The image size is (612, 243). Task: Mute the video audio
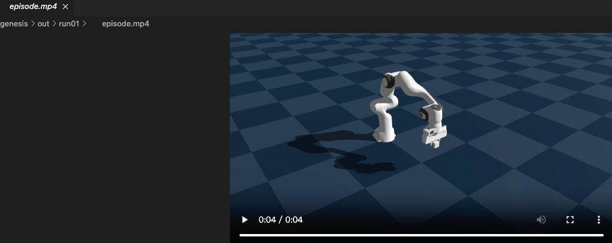pyautogui.click(x=541, y=220)
